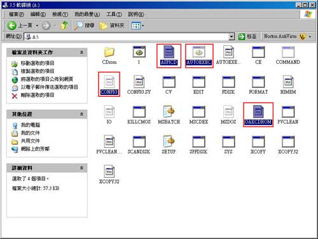This screenshot has width=318, height=239.
Task: Open the Tools menu
Action: [x=114, y=14]
